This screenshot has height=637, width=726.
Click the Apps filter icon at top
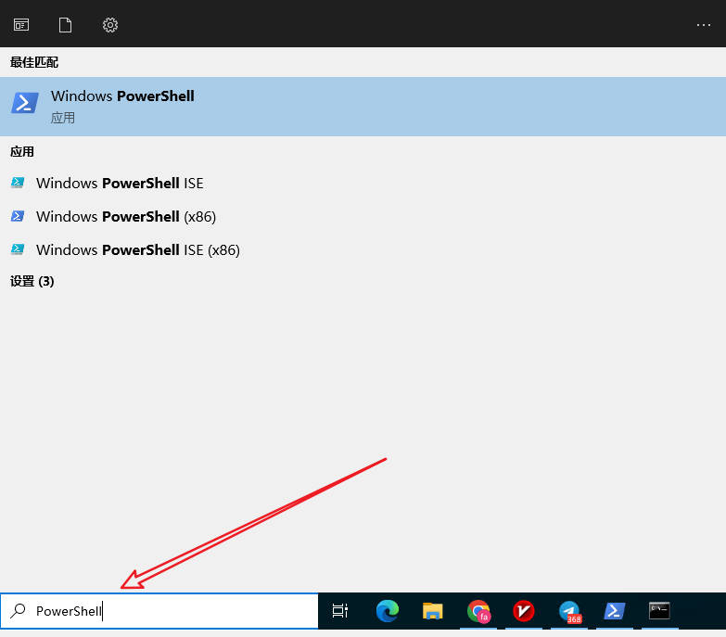pos(21,25)
